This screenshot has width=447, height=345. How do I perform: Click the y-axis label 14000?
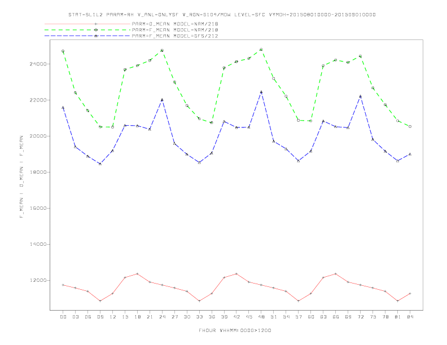38,244
